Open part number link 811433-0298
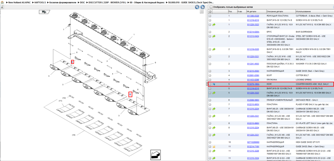 [253, 80]
